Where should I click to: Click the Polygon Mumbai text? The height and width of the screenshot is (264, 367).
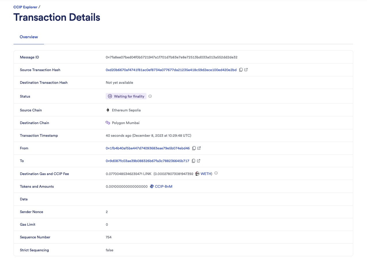[126, 123]
